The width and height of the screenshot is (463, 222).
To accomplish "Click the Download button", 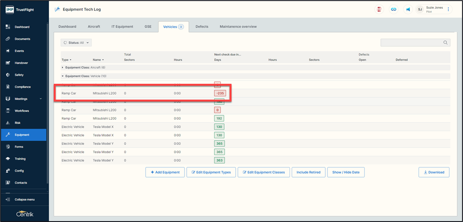I will tap(433, 172).
